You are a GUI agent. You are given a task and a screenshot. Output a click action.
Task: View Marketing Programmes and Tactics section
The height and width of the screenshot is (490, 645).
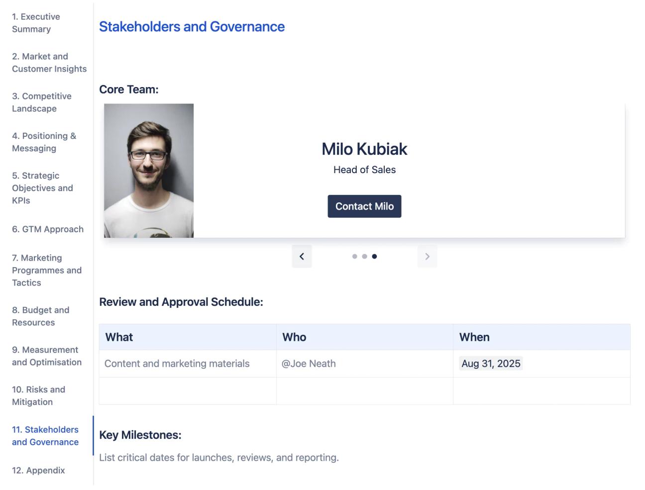click(46, 270)
